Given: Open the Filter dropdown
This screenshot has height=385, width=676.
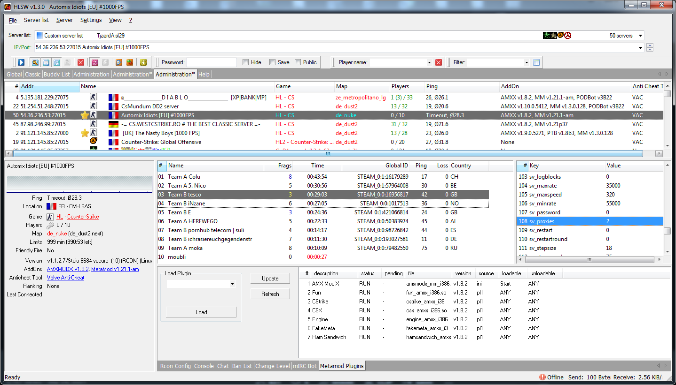Looking at the screenshot, I should [527, 62].
